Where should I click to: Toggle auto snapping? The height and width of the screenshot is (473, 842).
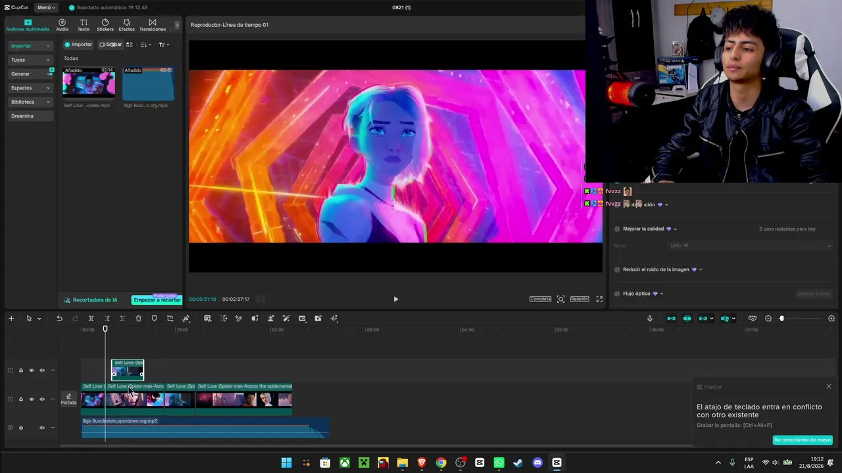(x=687, y=319)
